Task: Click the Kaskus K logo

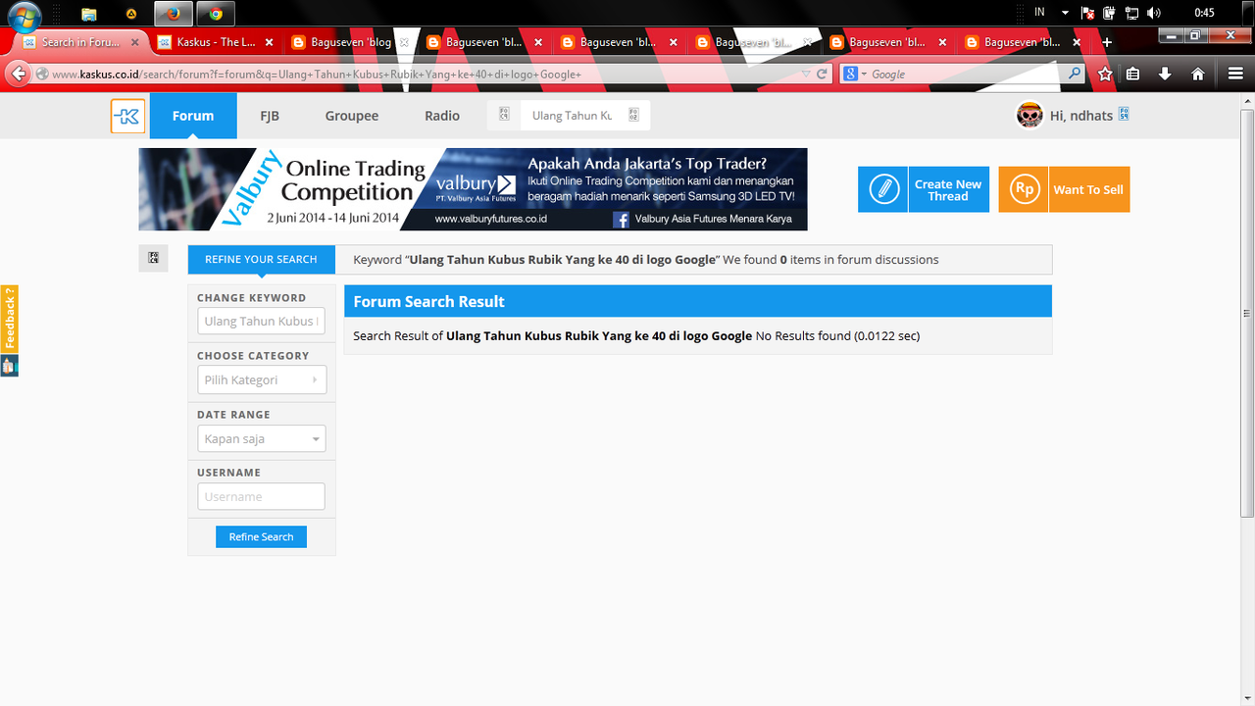Action: pyautogui.click(x=128, y=116)
